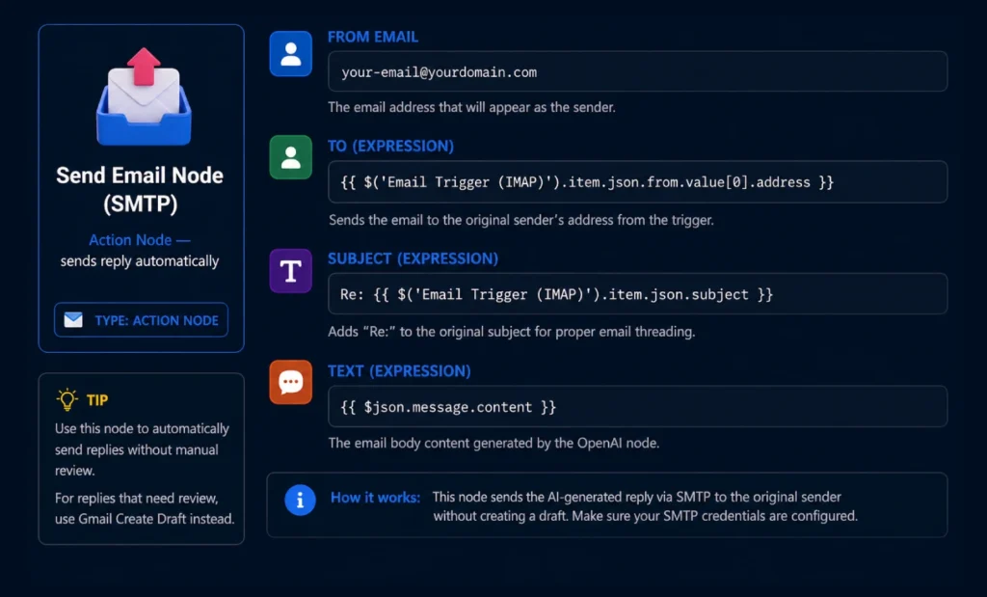Click the yellow TIP label
This screenshot has width=987, height=597.
tap(97, 400)
